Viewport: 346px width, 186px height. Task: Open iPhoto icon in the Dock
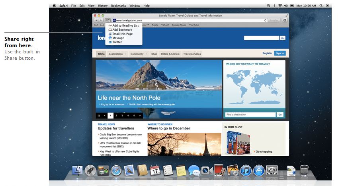click(x=233, y=170)
